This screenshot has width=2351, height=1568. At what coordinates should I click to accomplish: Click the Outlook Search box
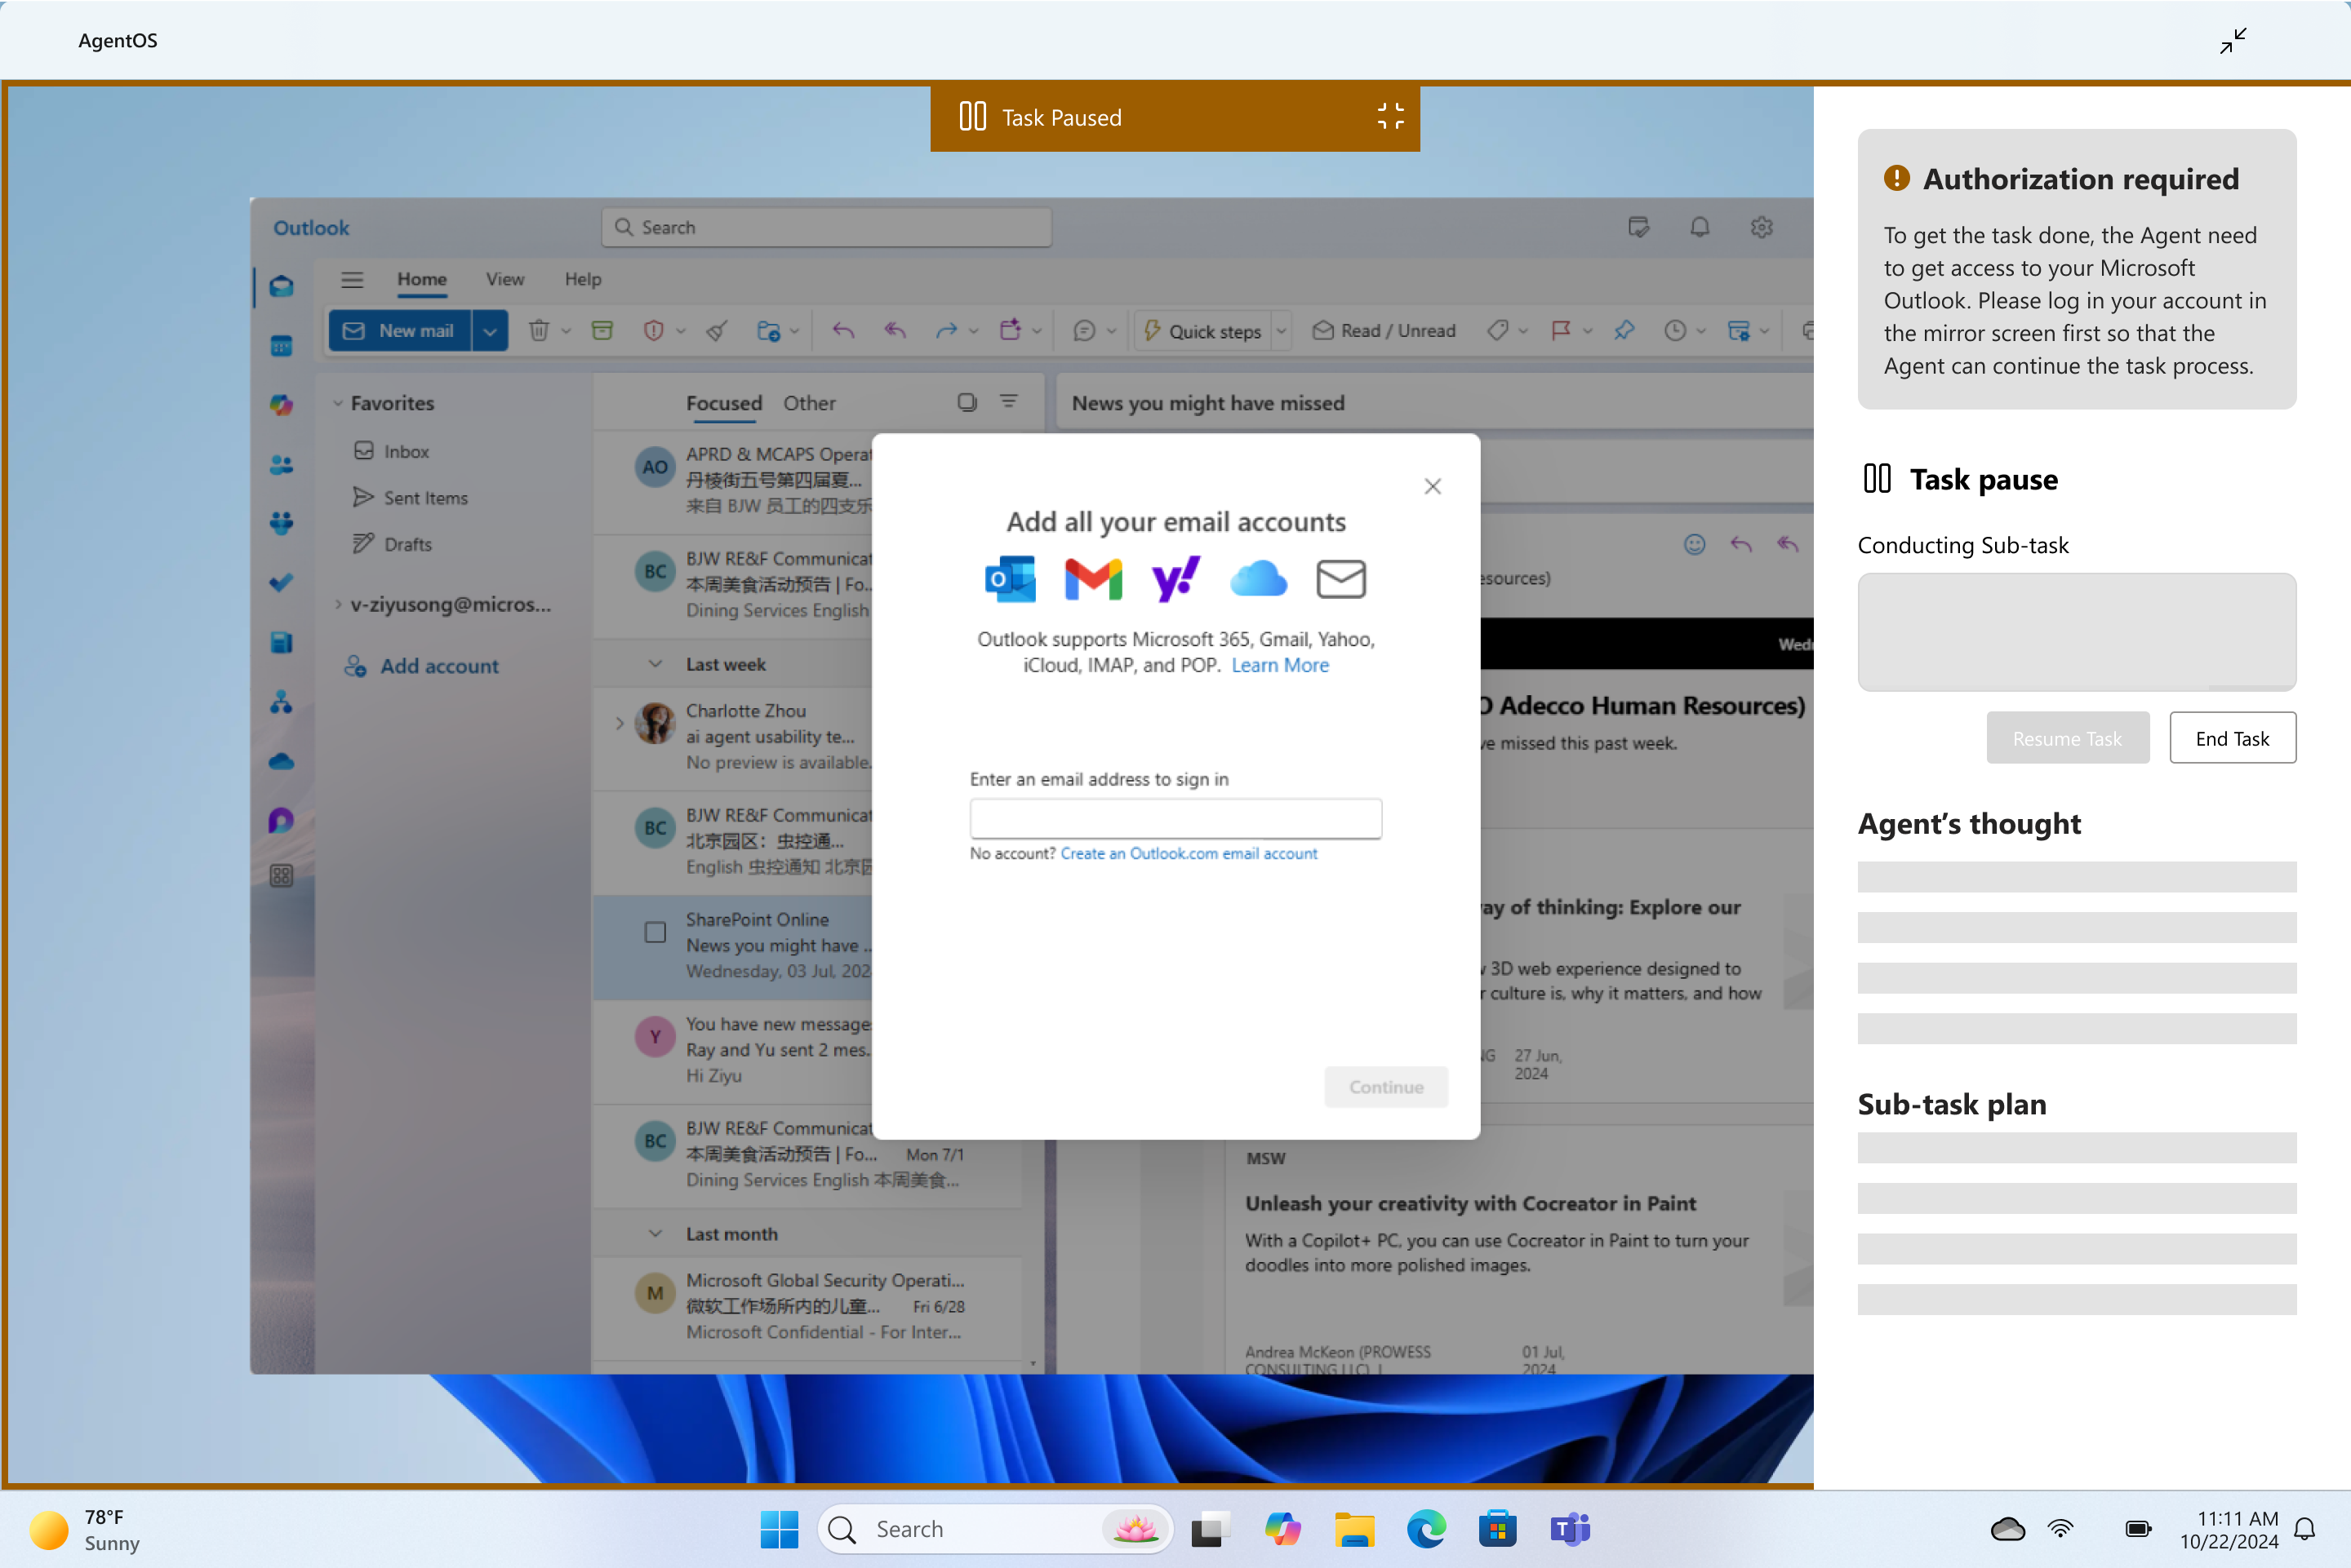[x=826, y=227]
